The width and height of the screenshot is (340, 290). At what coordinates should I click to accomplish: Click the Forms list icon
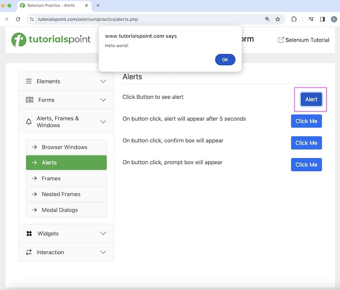[x=29, y=100]
